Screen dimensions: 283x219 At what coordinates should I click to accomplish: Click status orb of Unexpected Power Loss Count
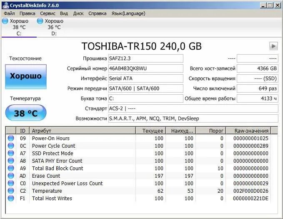[x=11, y=183]
